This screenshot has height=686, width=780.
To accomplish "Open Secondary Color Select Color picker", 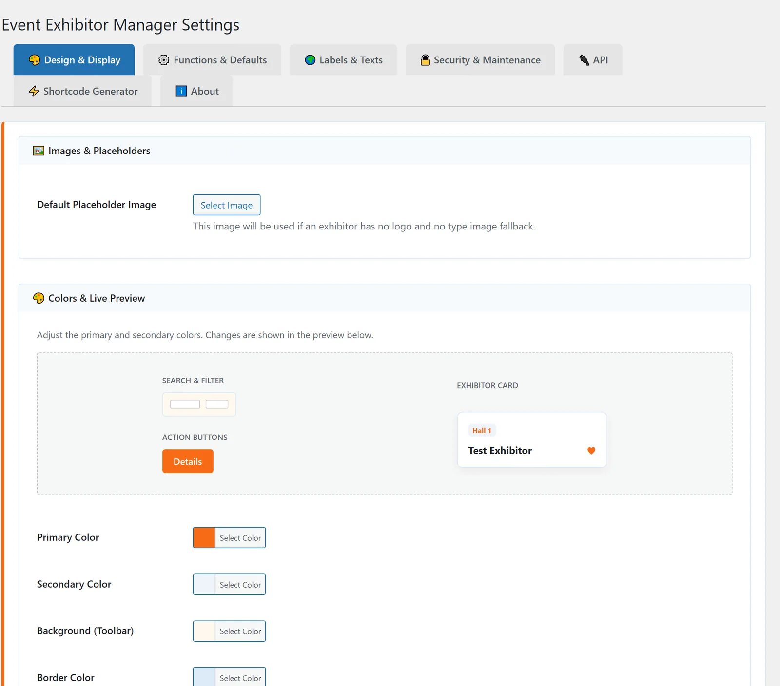I will tap(240, 584).
